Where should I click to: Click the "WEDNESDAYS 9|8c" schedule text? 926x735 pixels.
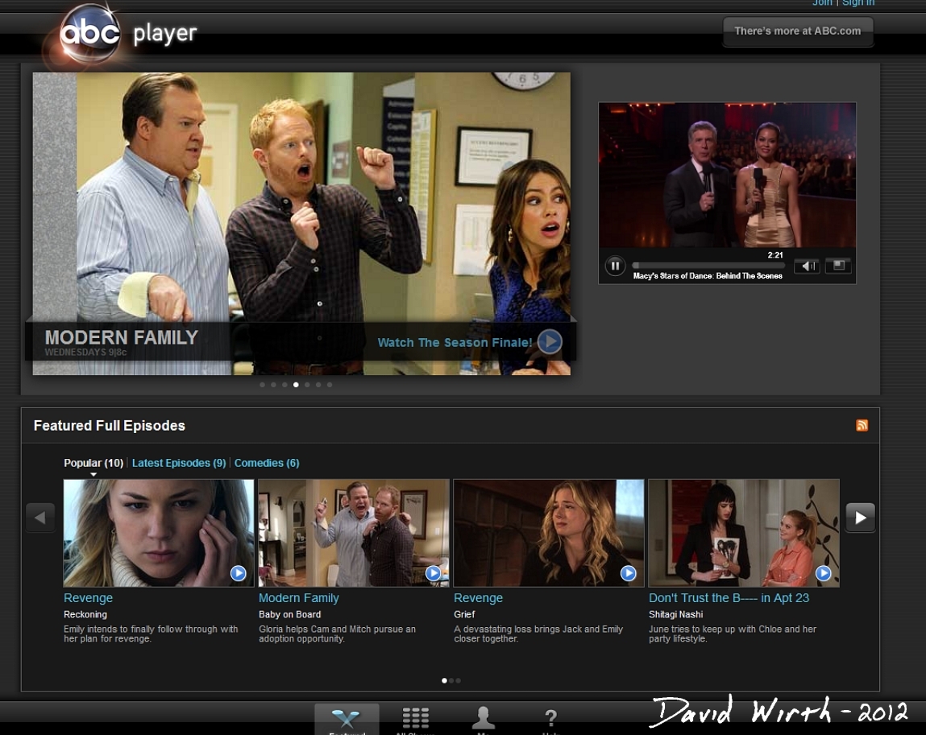click(x=85, y=352)
